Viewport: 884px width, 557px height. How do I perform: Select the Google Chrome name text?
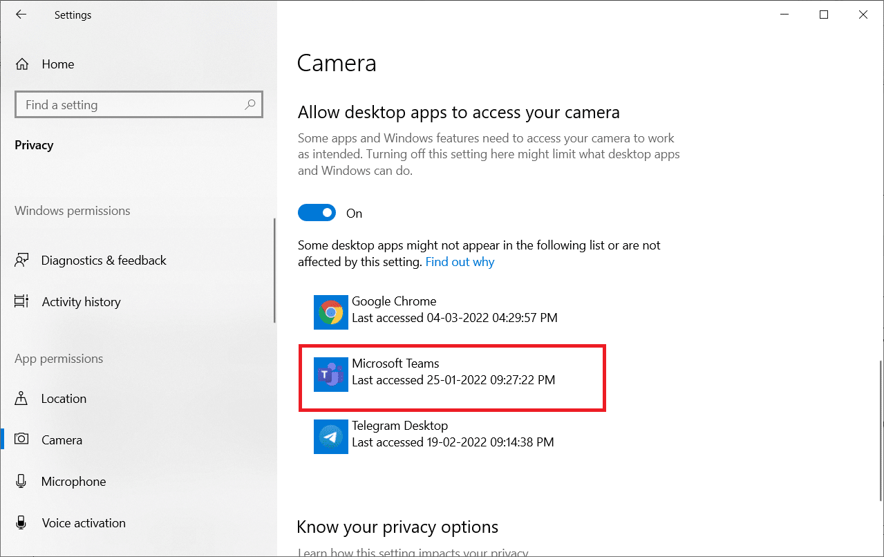pyautogui.click(x=394, y=301)
